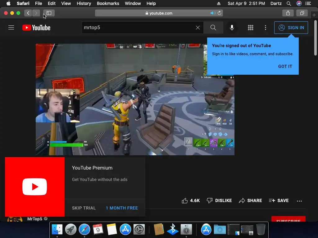
Task: Open the Help menu
Action: coord(151,3)
